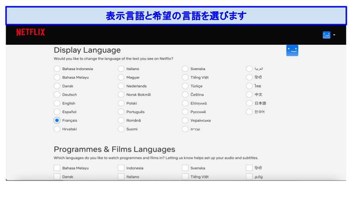Select Arabic (العربية) display language
The width and height of the screenshot is (352, 197).
(249, 69)
